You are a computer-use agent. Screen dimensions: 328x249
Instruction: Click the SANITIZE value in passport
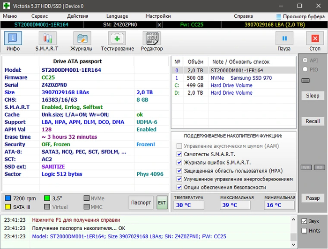(x=53, y=166)
